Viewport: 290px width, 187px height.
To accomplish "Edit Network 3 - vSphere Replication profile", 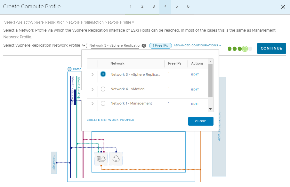I will click(x=195, y=74).
